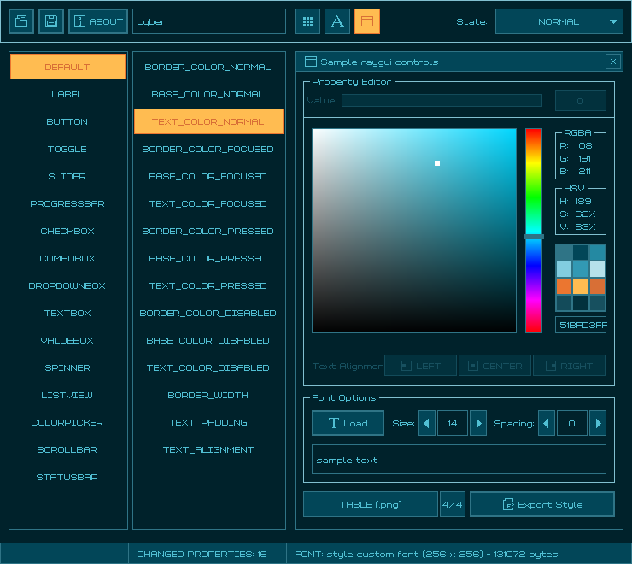
Task: Click the open style file icon
Action: click(21, 21)
